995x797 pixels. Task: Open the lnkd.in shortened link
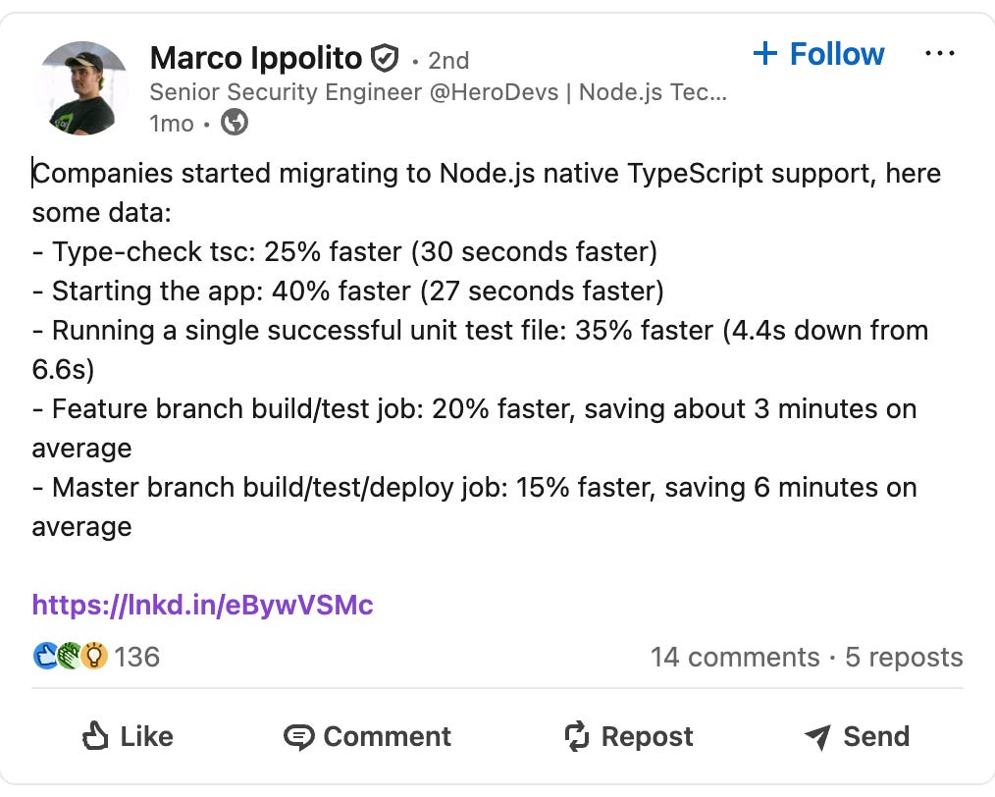click(200, 606)
